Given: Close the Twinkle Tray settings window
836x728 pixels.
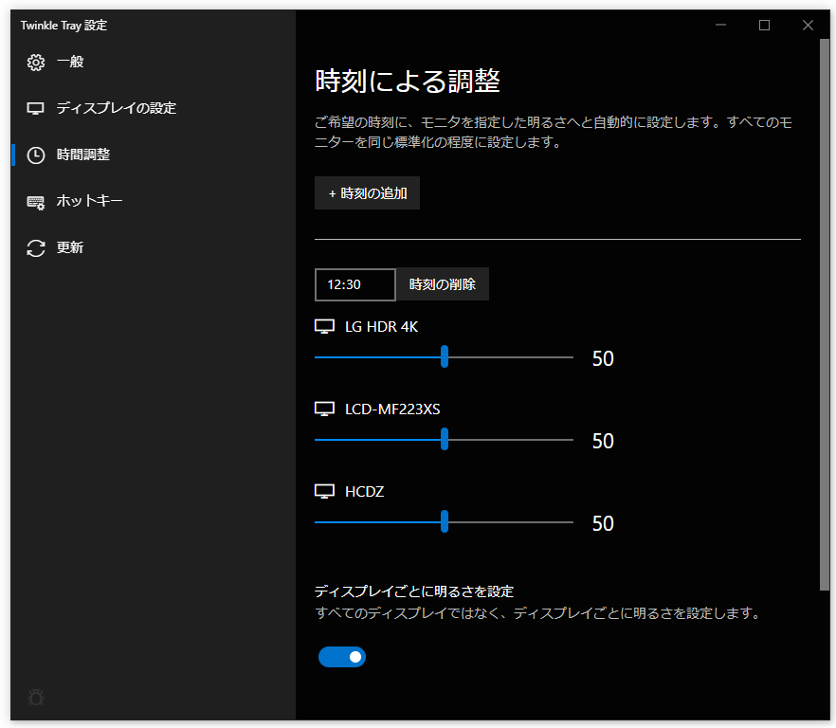Looking at the screenshot, I should (x=808, y=25).
